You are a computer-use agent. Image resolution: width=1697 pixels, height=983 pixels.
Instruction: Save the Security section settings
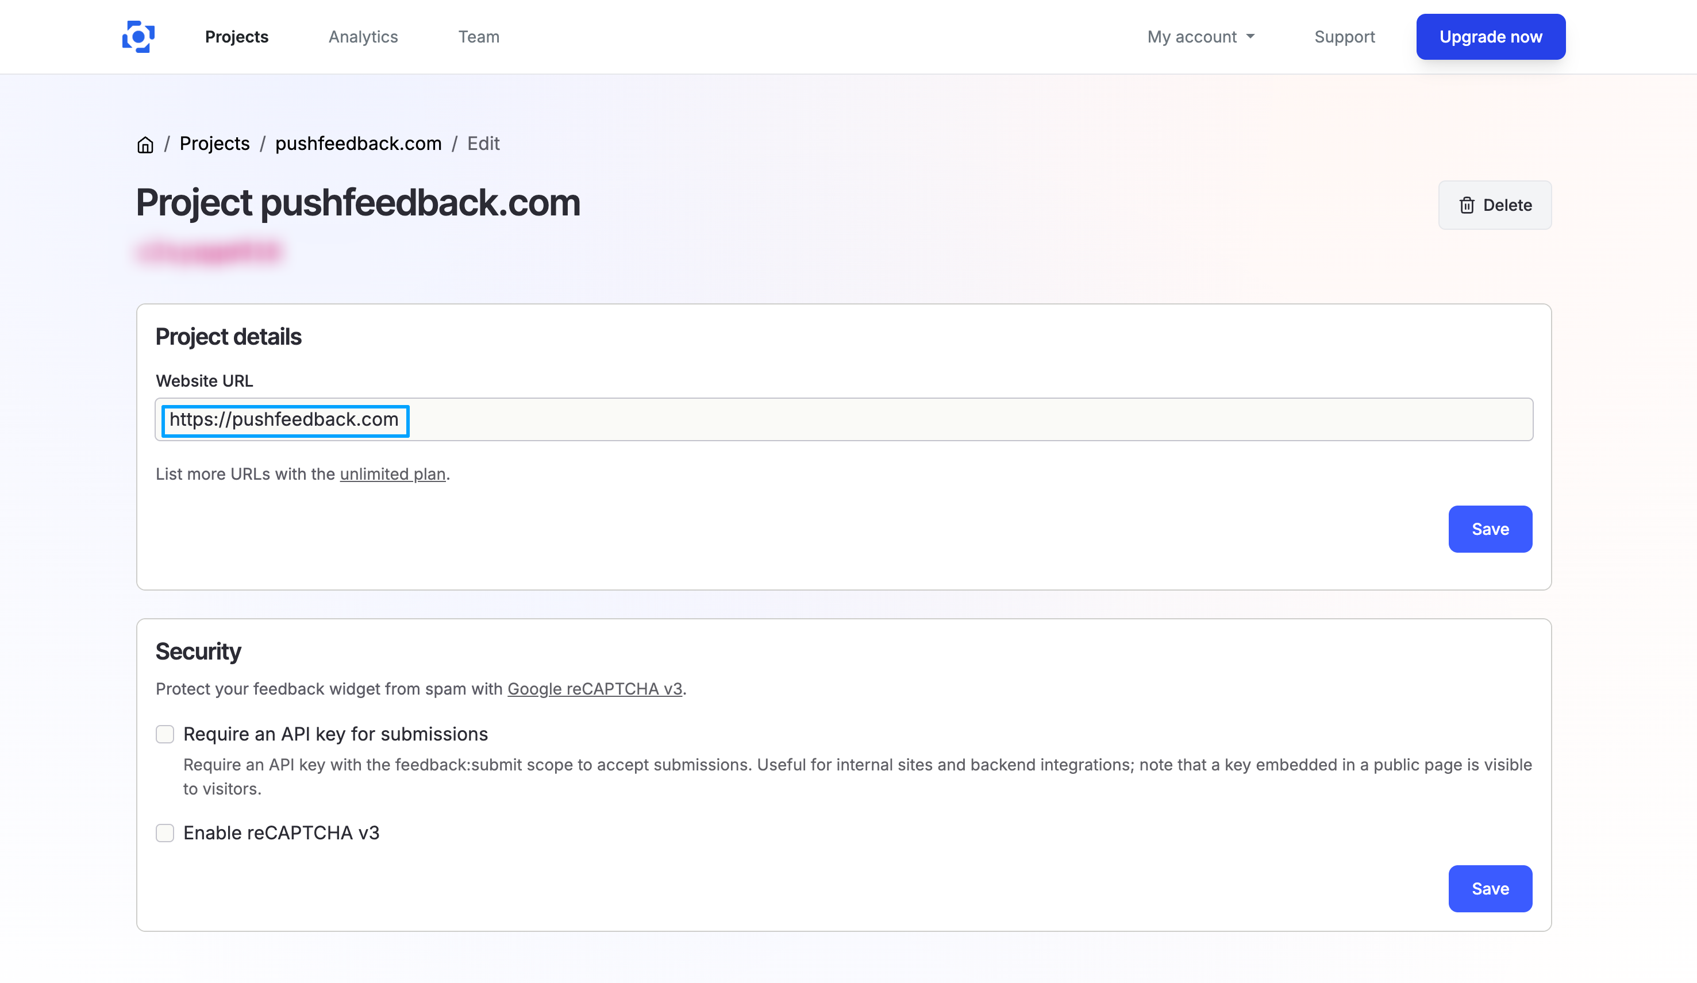pyautogui.click(x=1490, y=889)
